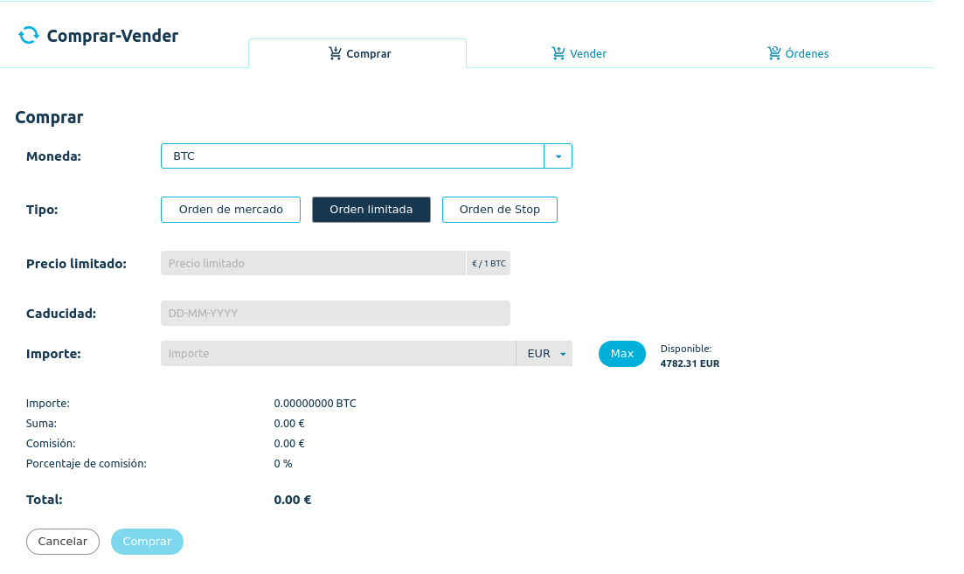Click the '4782.31 EUR' available balance
Image resolution: width=964 pixels, height=574 pixels.
pyautogui.click(x=690, y=363)
